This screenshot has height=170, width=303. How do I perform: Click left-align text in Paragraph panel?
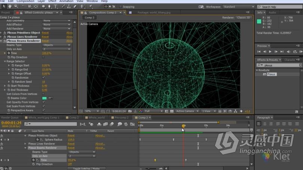[x=259, y=124]
